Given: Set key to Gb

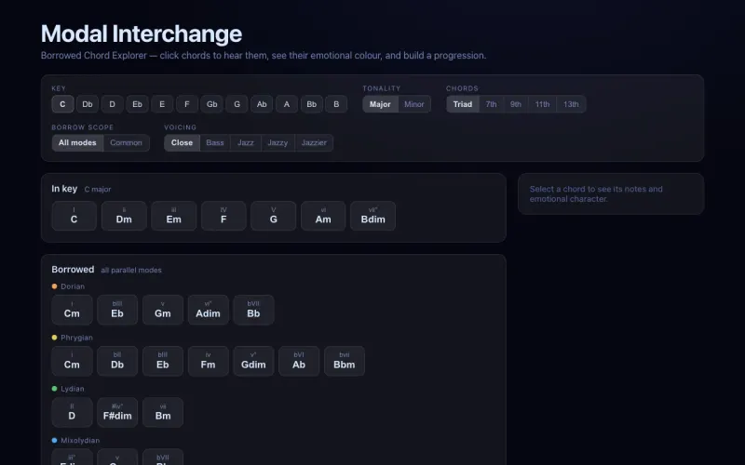Looking at the screenshot, I should point(212,104).
